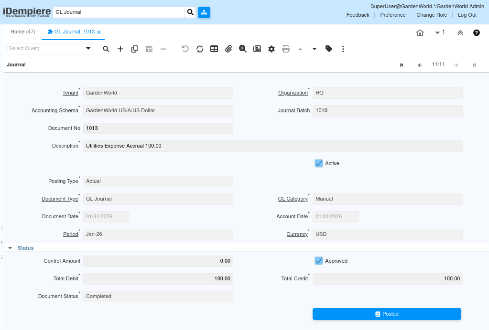489x330 pixels.
Task: Toggle grid view icon
Action: (x=214, y=49)
